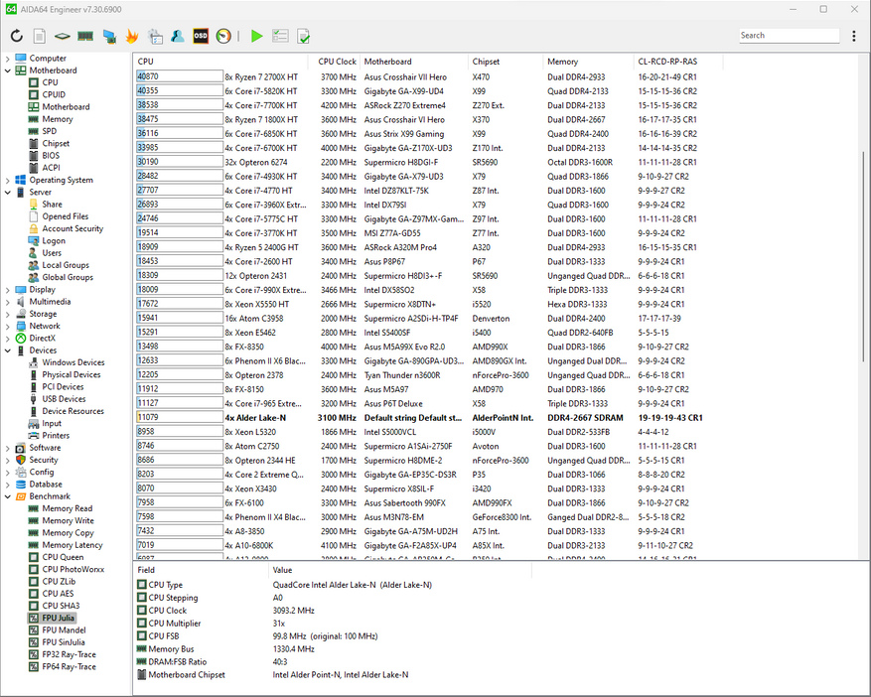Click the 16x Atom C3958 result row

(x=428, y=319)
